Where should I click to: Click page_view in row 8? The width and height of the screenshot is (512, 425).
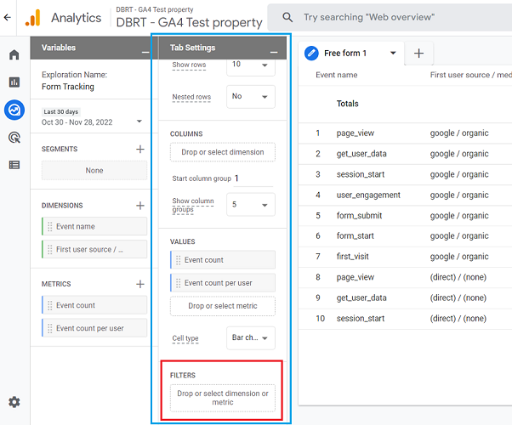pos(356,277)
